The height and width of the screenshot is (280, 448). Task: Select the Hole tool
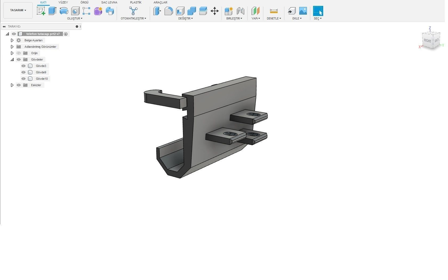pyautogui.click(x=75, y=11)
